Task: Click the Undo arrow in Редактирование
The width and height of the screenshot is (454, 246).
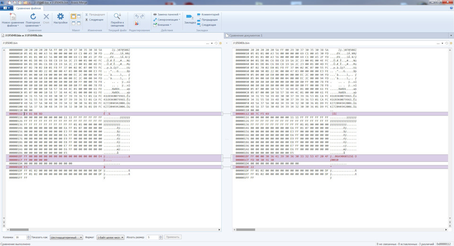Action: pos(137,16)
